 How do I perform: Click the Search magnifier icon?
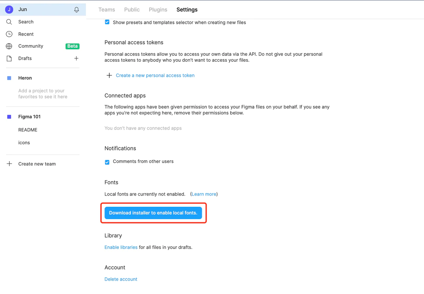coord(9,22)
